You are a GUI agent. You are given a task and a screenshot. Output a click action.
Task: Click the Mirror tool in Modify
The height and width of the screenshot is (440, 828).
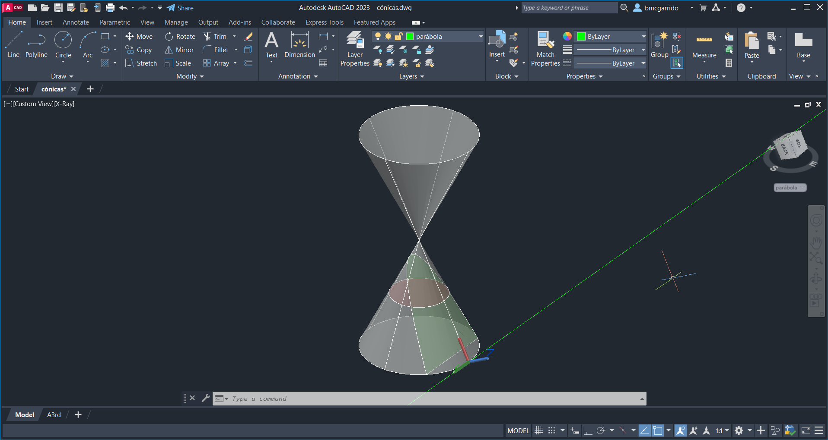point(179,50)
